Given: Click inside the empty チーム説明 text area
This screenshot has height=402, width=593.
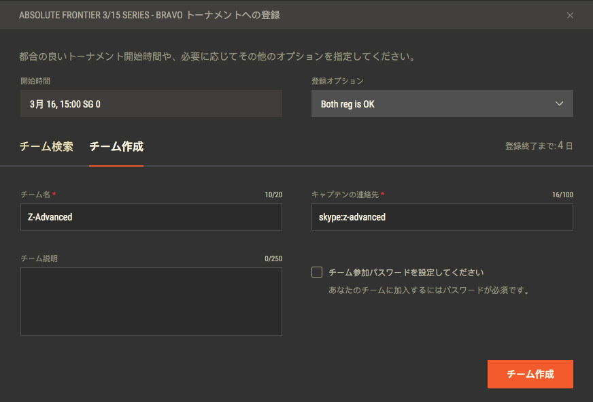Looking at the screenshot, I should coord(151,301).
